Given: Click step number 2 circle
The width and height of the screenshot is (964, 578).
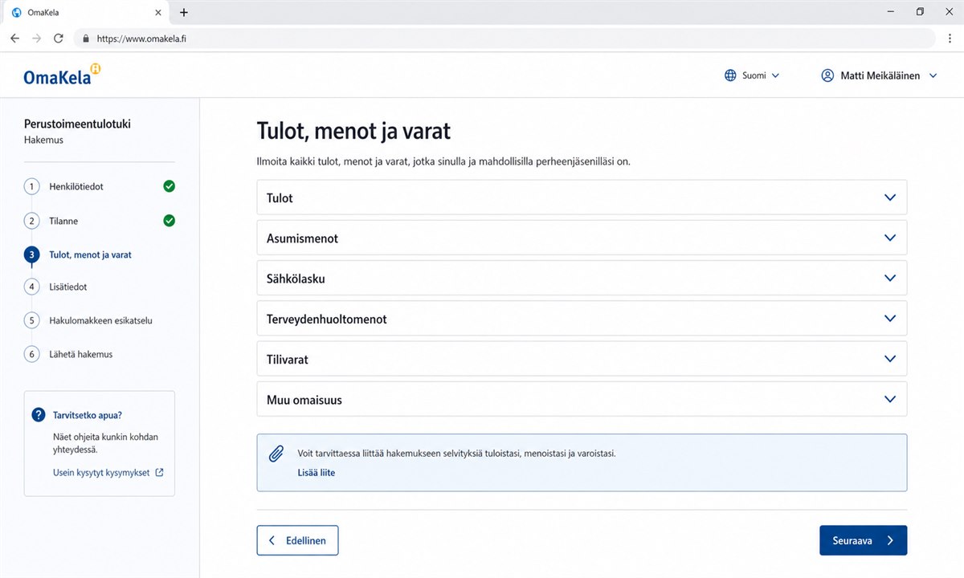Looking at the screenshot, I should 31,221.
